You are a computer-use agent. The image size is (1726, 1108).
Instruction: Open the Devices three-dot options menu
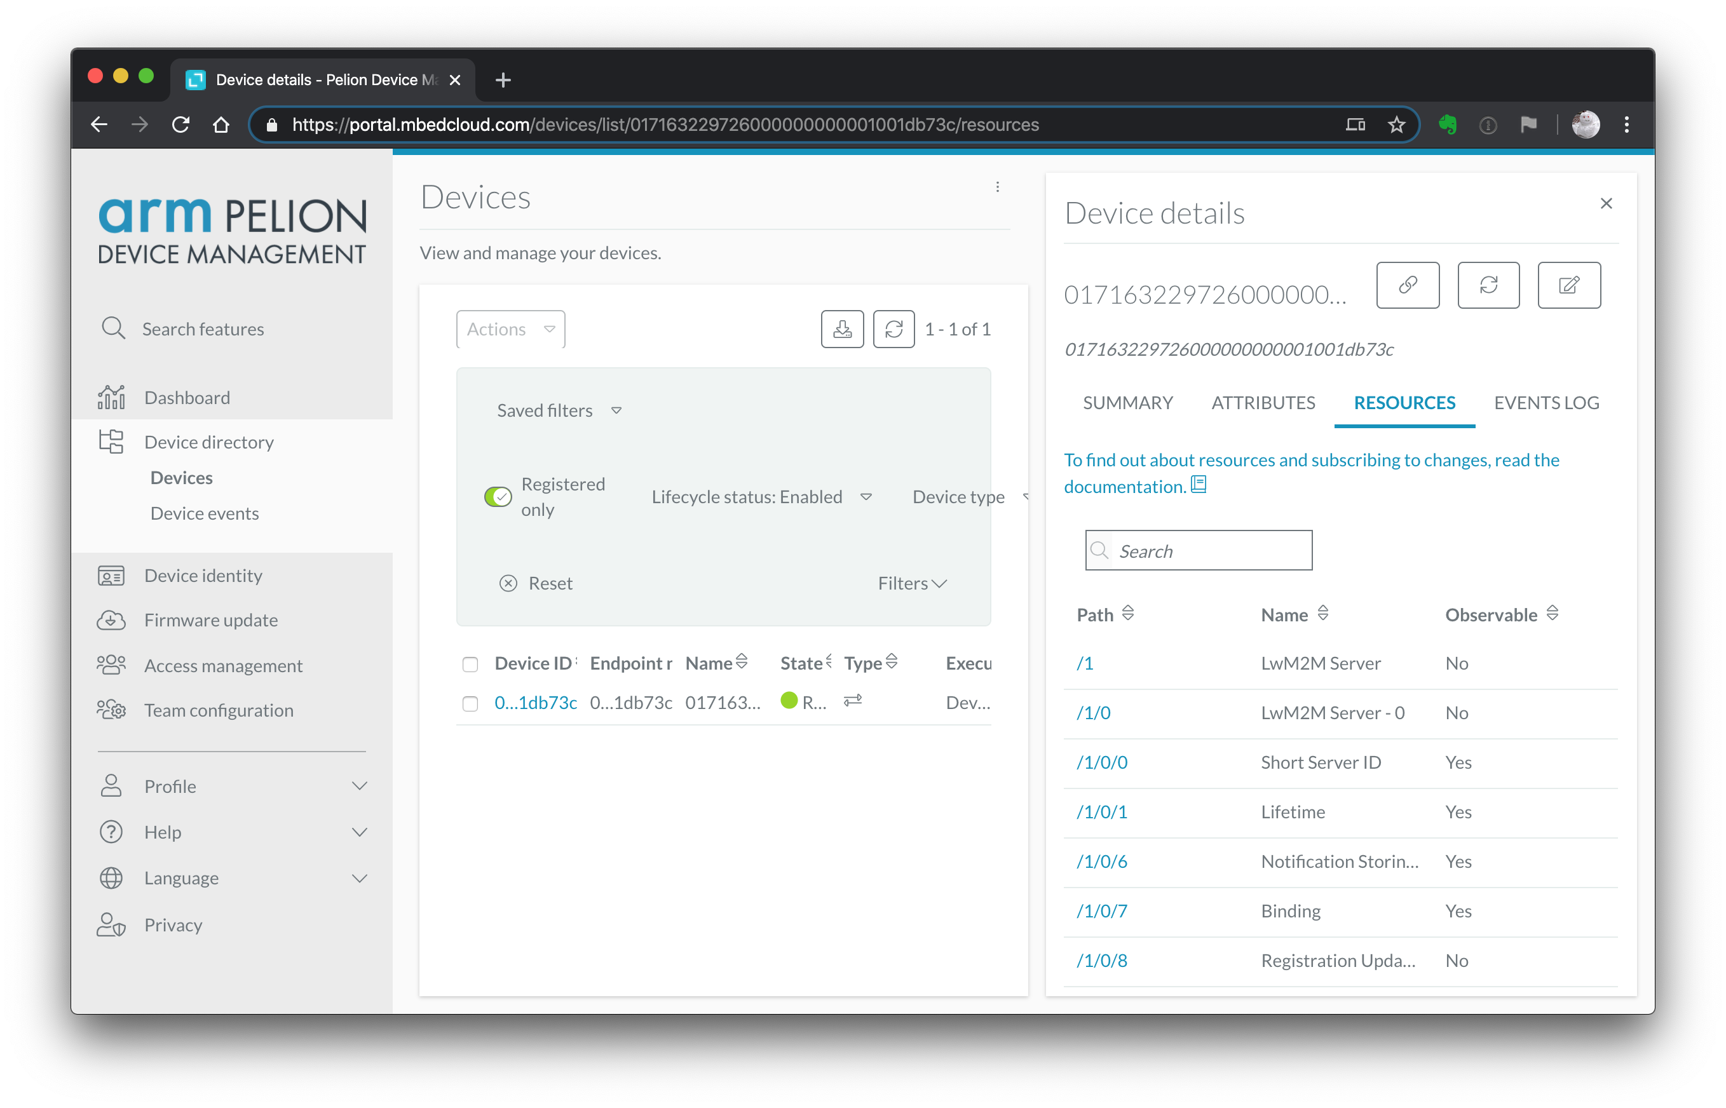point(997,187)
